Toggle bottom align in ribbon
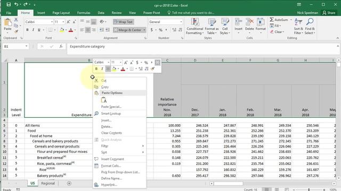 point(94,22)
